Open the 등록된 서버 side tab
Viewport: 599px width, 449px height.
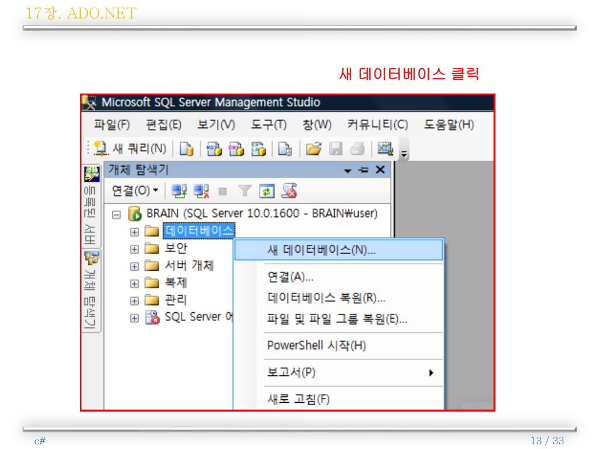91,206
